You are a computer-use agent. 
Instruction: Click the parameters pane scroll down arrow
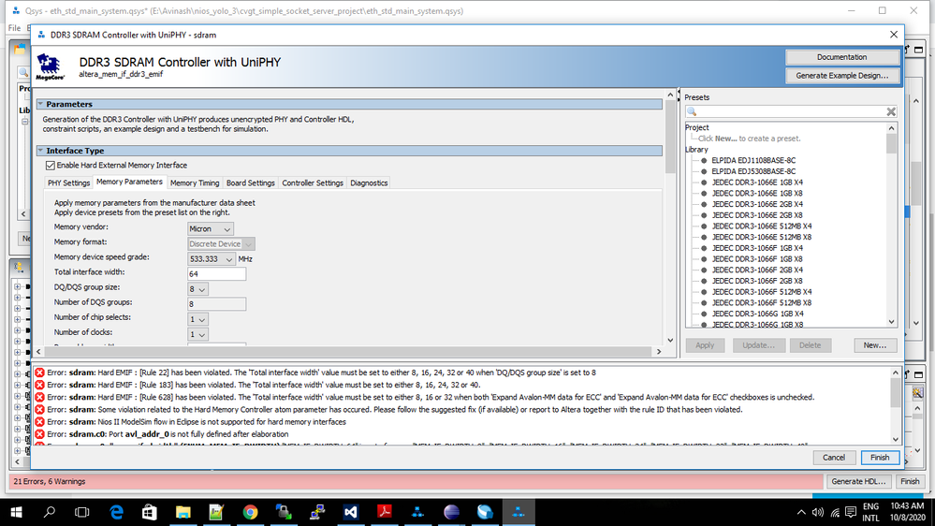click(670, 341)
